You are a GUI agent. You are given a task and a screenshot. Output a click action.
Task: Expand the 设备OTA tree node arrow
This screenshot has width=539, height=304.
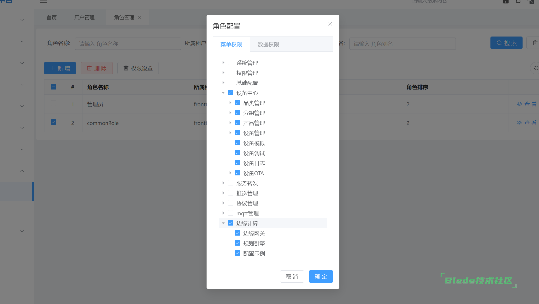coord(230,173)
